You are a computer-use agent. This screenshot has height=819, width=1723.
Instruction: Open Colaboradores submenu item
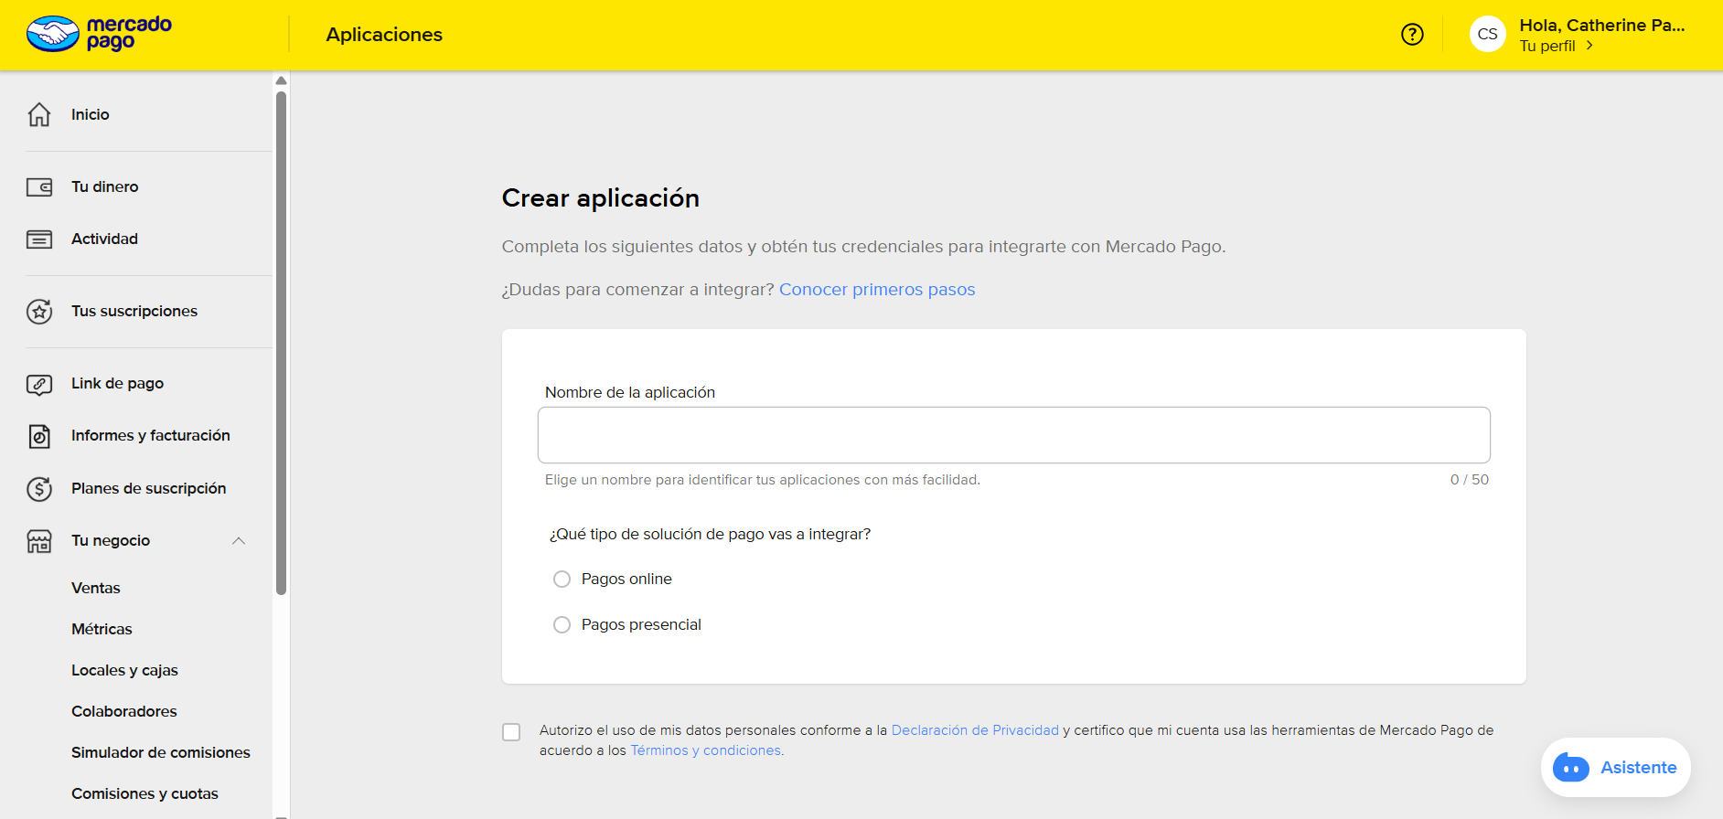[x=124, y=711]
